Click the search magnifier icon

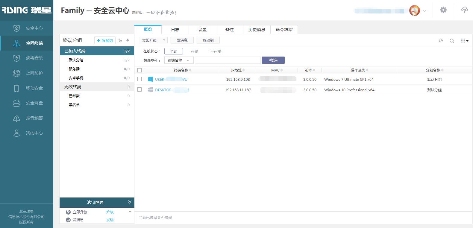[452, 41]
